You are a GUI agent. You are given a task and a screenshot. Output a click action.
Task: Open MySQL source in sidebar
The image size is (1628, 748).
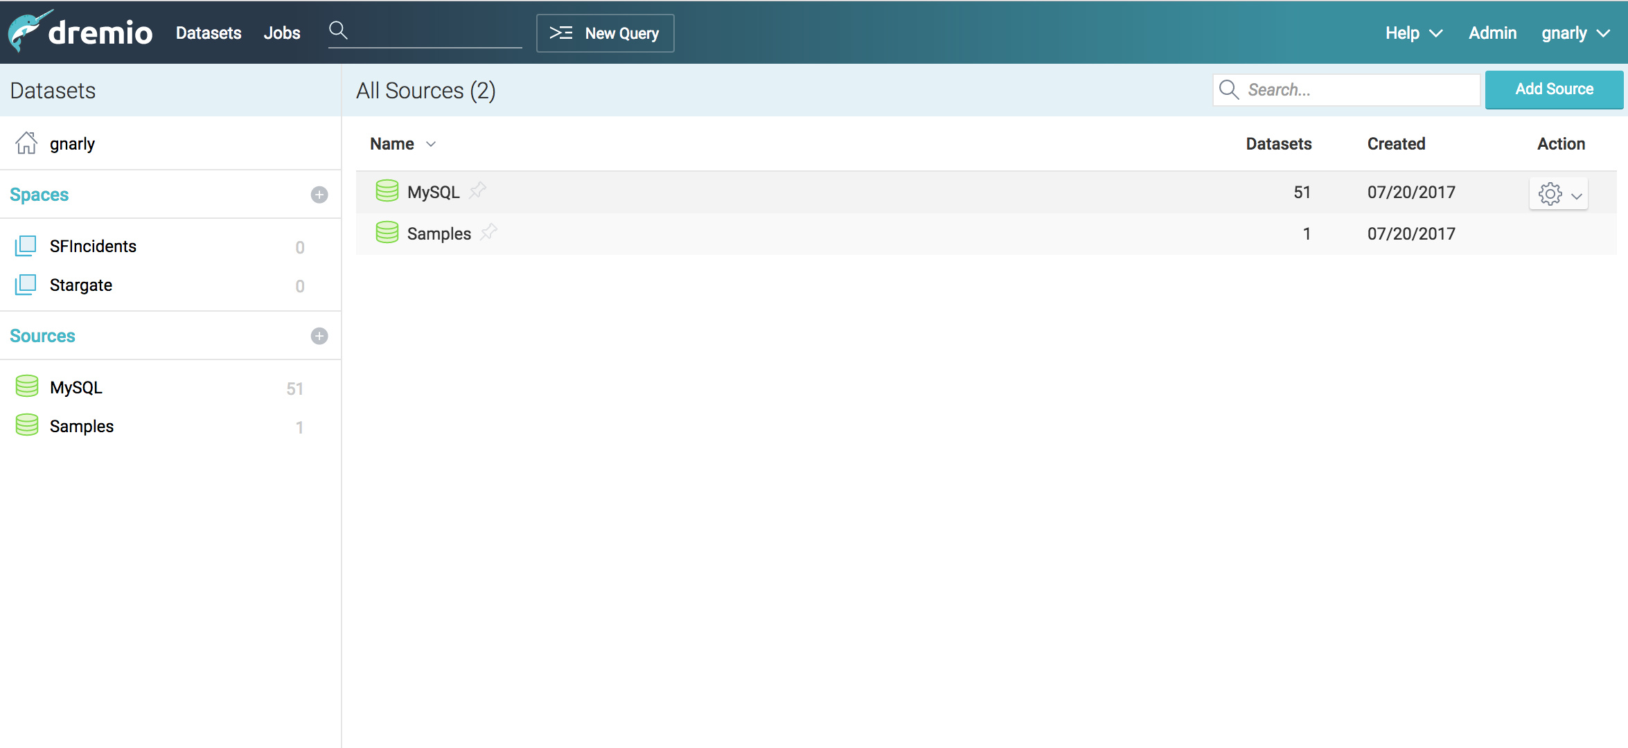[x=76, y=387]
